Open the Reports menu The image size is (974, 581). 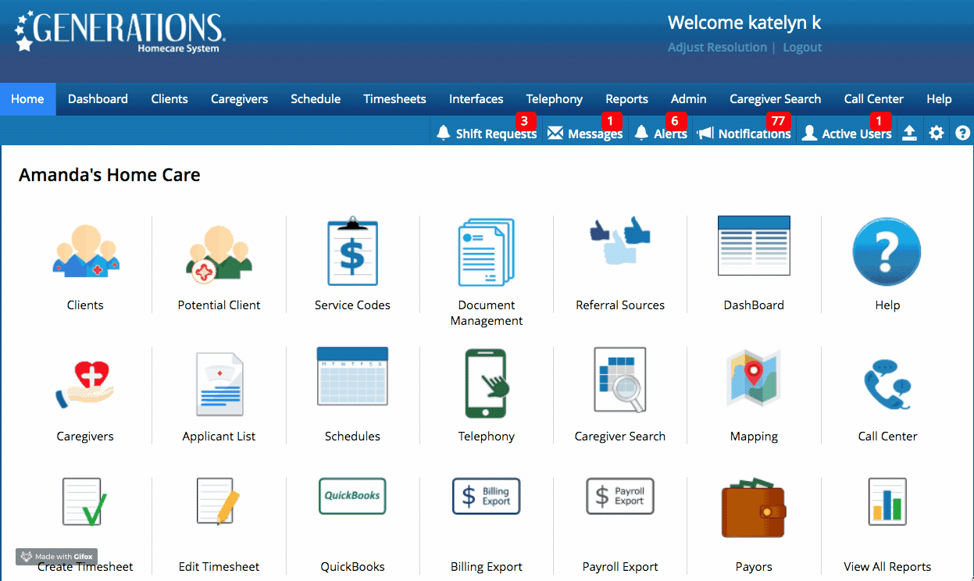click(626, 99)
